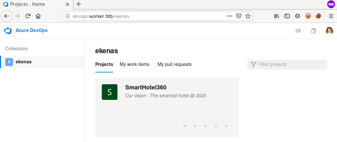Screen dimensions: 337x142
Task: Open the user profile avatar
Action: click(329, 31)
